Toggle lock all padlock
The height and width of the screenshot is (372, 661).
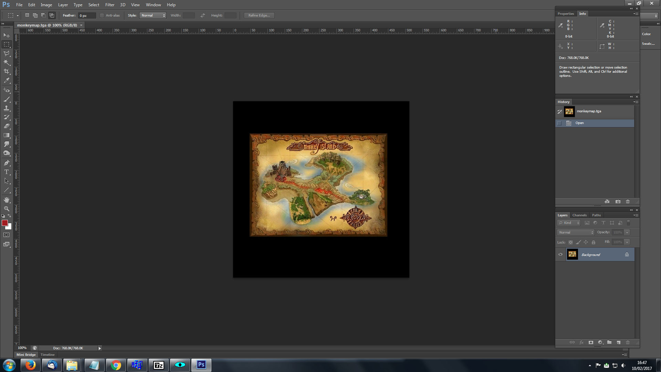click(594, 242)
